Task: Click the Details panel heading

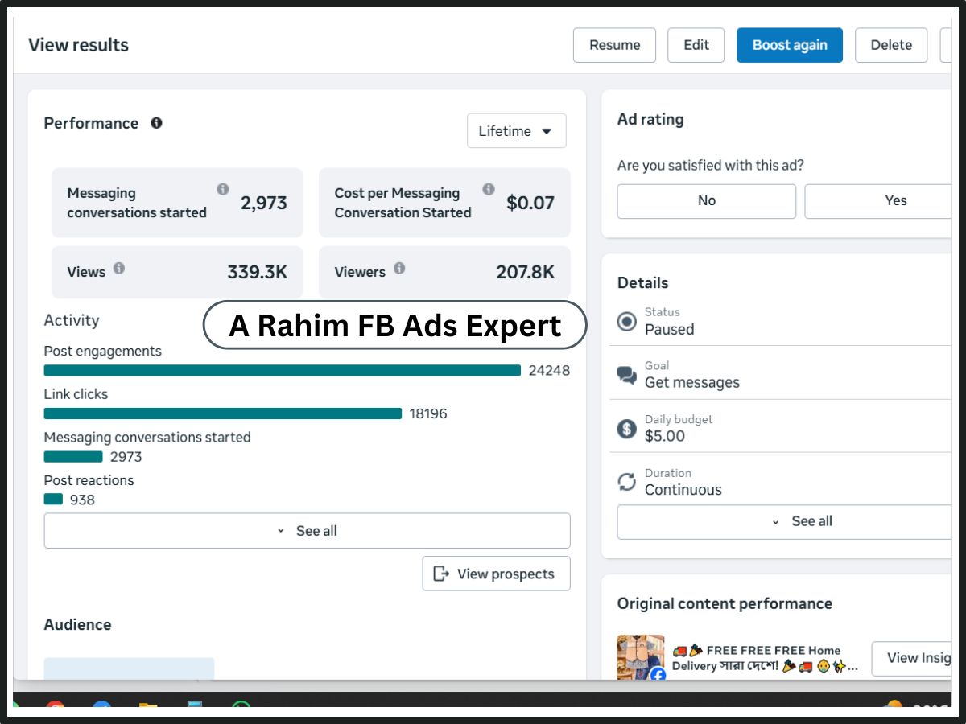Action: 642,282
